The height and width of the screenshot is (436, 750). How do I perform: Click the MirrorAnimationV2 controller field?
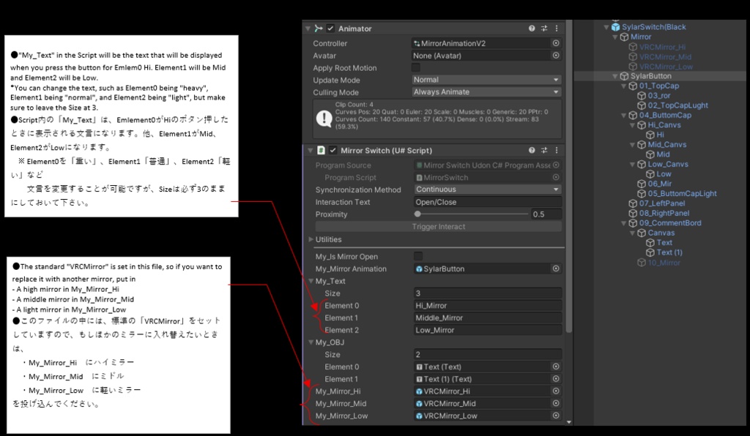click(480, 43)
